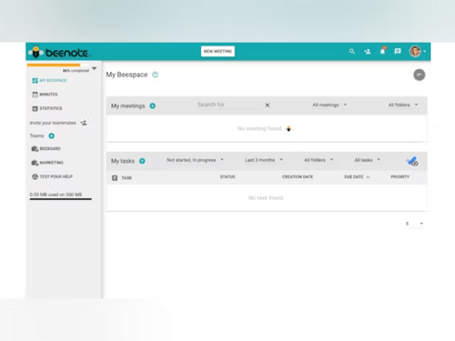Open All folders dropdown in My meetings
This screenshot has height=341, width=455.
tap(403, 105)
